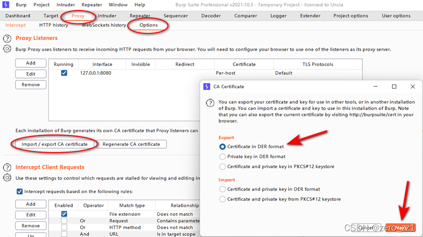Open the WebSockets history sub-tab
423x237 pixels.
click(104, 25)
